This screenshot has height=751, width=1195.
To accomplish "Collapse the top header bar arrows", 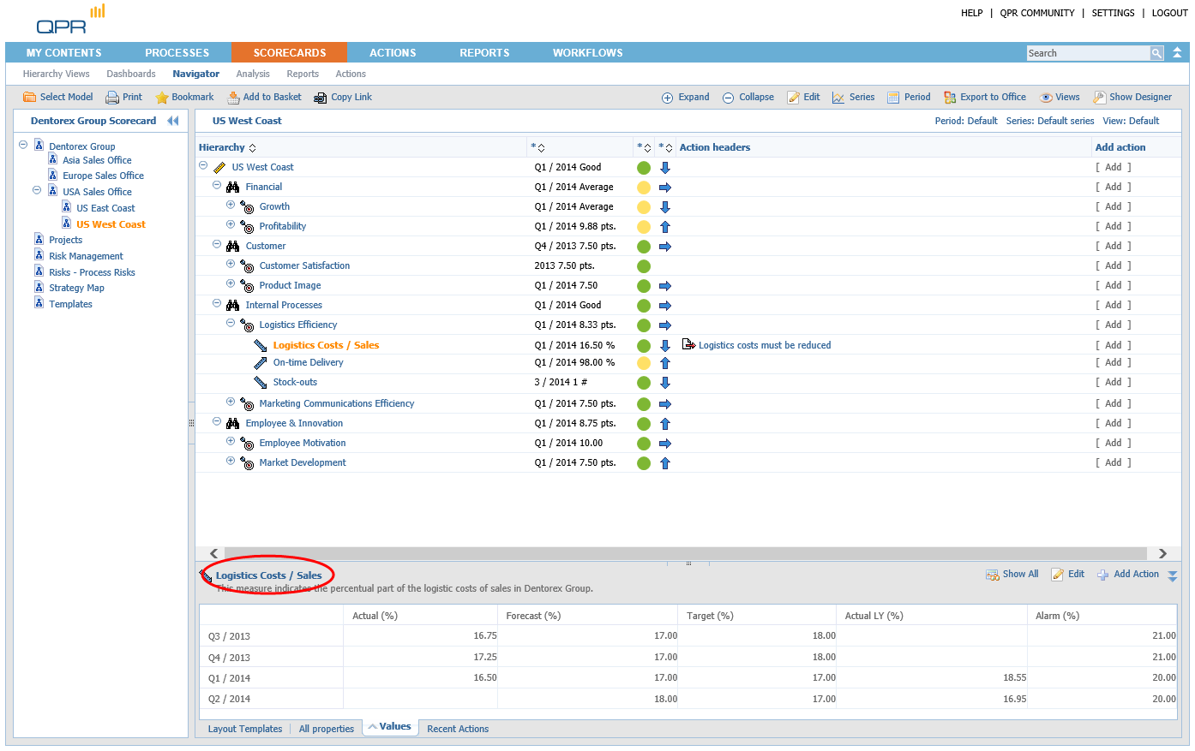I will [1177, 53].
